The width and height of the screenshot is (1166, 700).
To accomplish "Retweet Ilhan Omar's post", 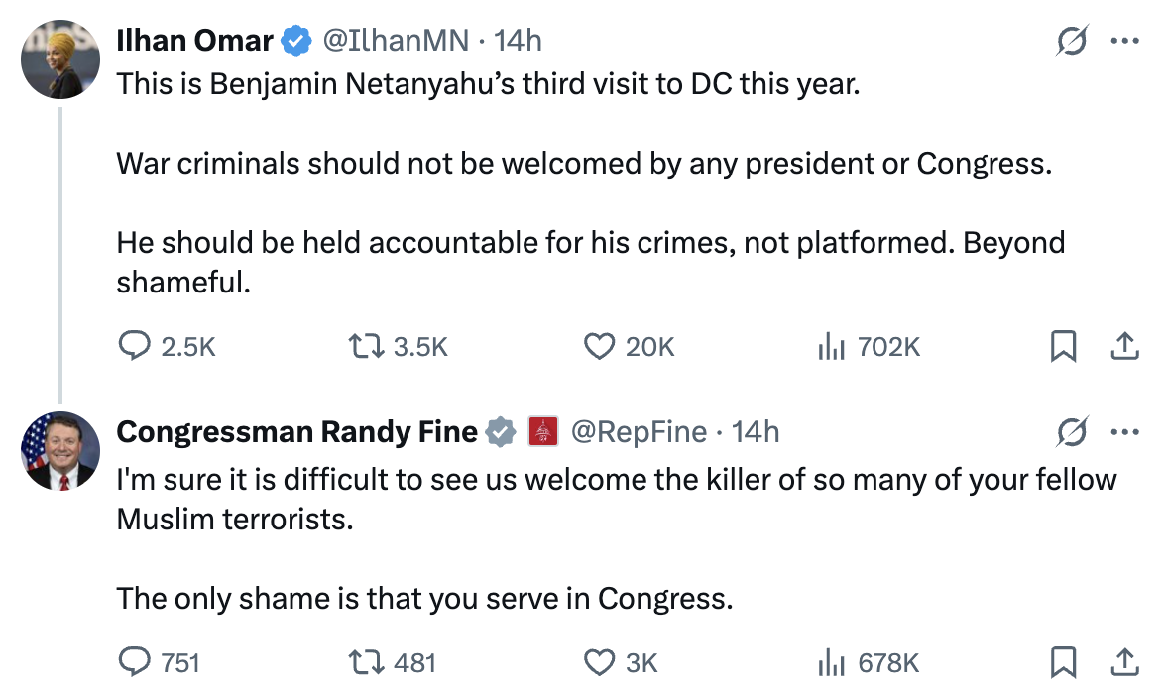I will click(367, 346).
